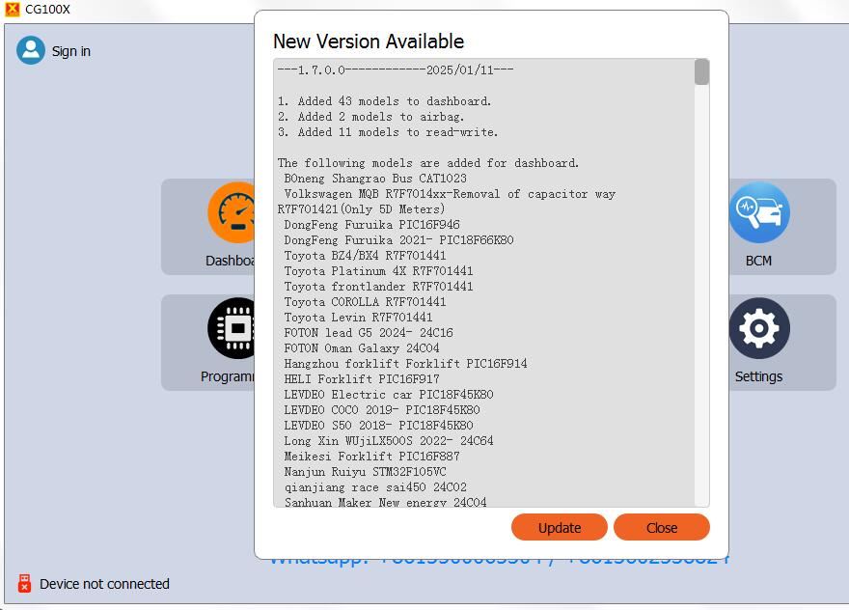The height and width of the screenshot is (610, 849).
Task: Click 'Added 11 models to read-write.' line
Action: tap(388, 132)
